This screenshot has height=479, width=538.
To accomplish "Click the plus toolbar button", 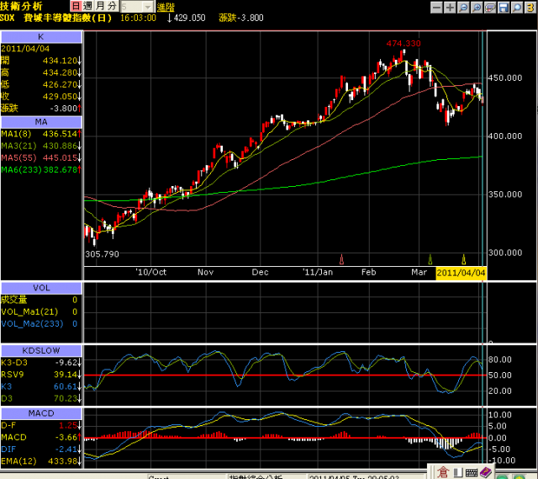I will [450, 8].
